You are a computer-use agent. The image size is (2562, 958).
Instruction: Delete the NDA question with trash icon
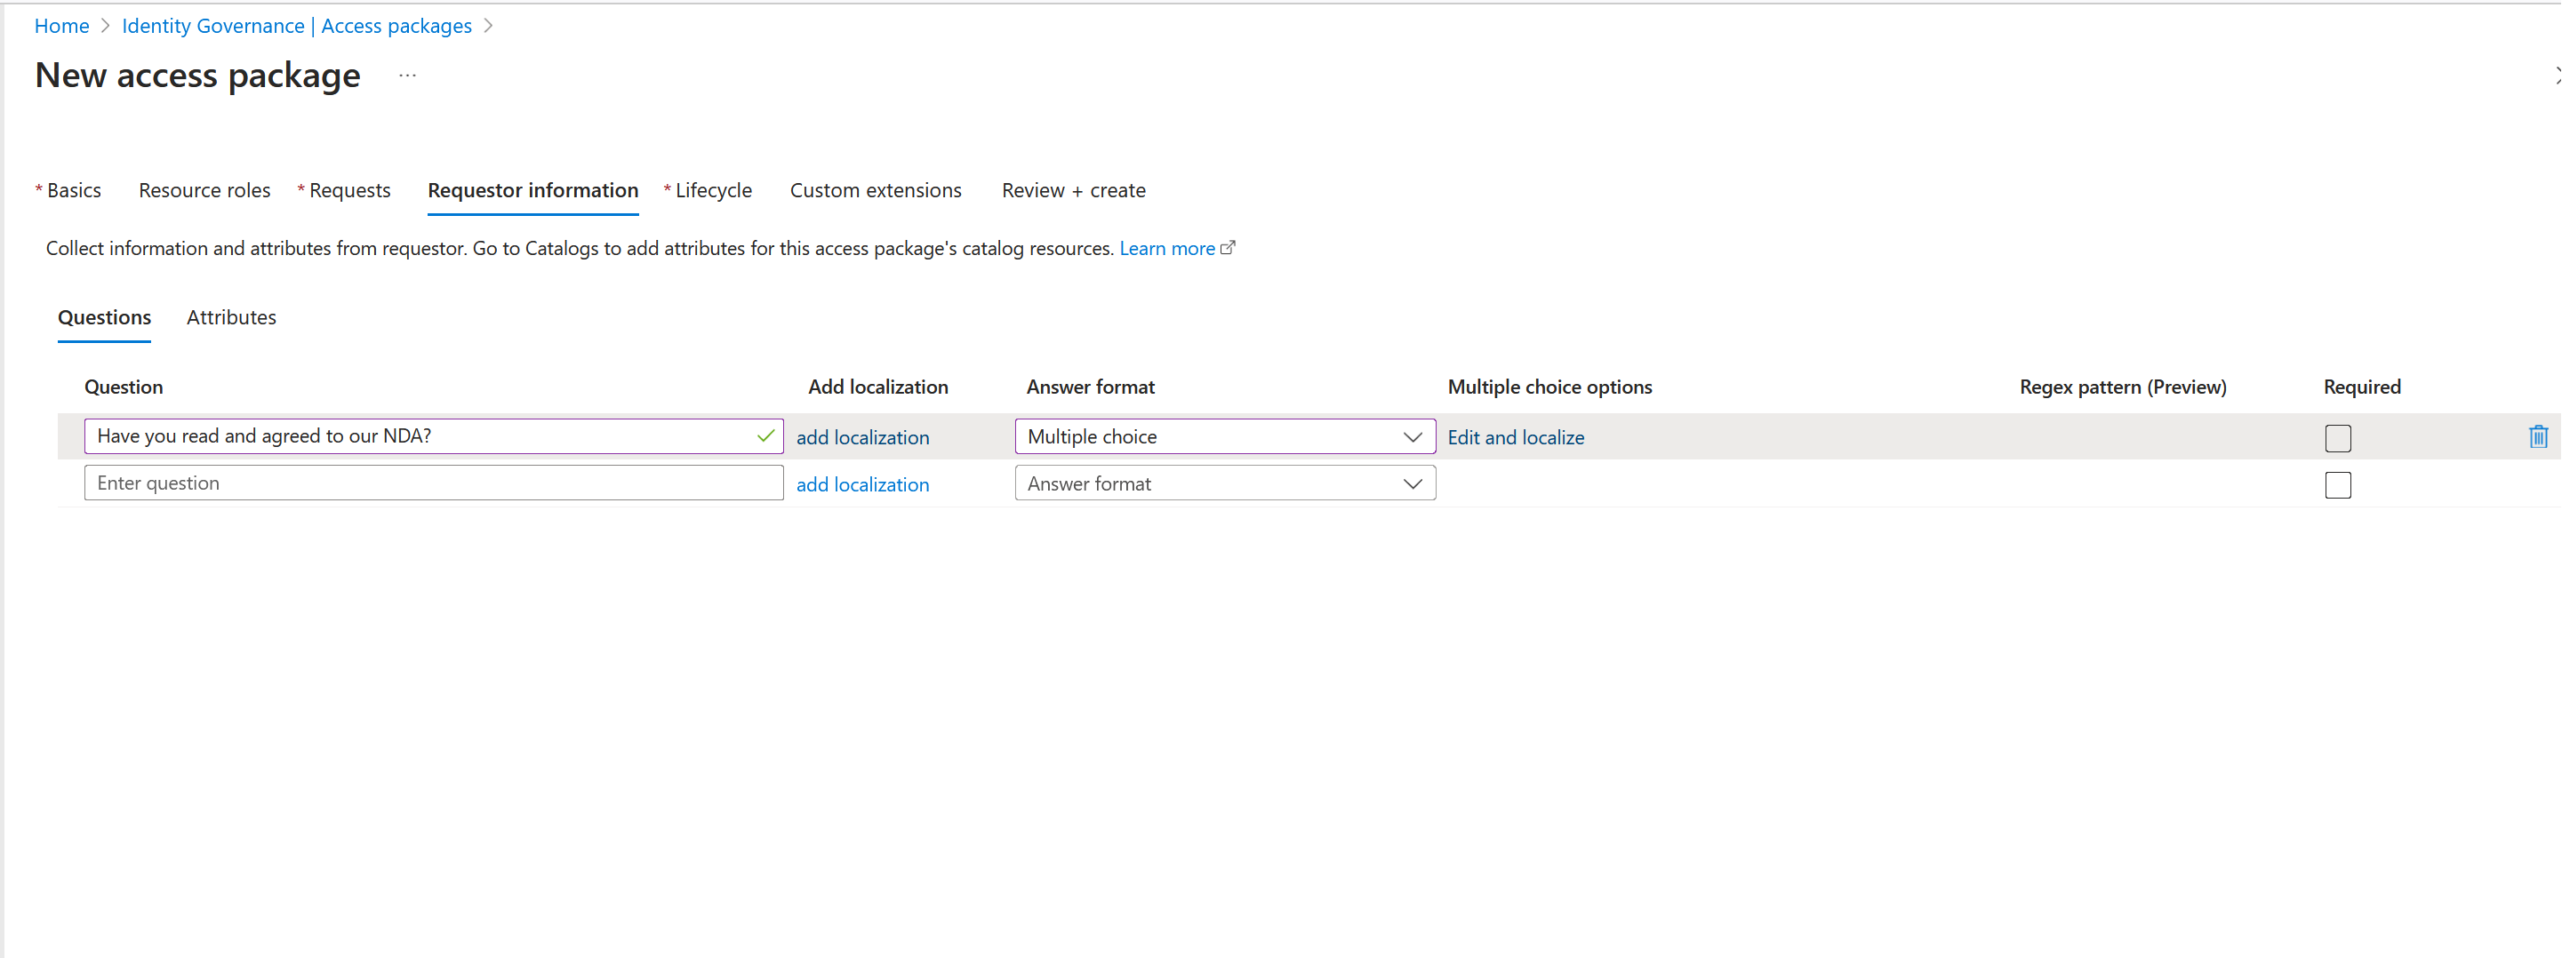2538,436
